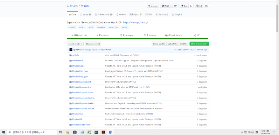Open the Ryujinx.LLE folder
Image resolution: width=279 pixels, height=135 pixels.
point(77,119)
